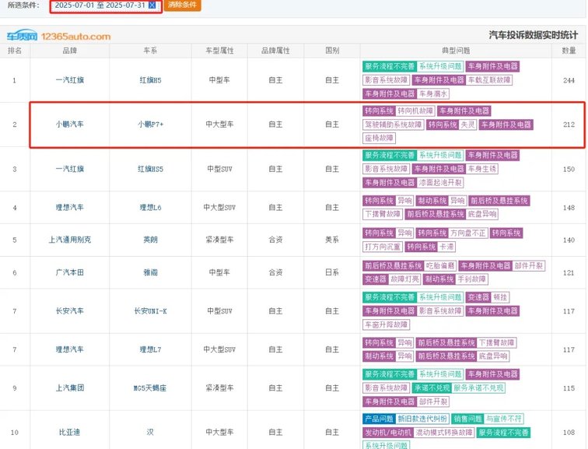Click the 车载互联故障 tag in 红旗H5 row

click(x=489, y=80)
